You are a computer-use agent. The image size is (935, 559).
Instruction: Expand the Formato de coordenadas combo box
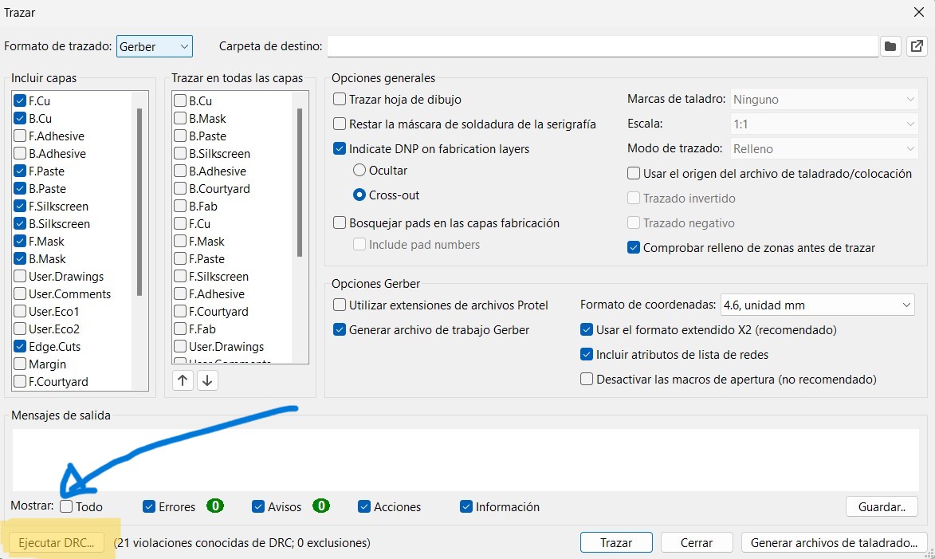click(x=817, y=305)
